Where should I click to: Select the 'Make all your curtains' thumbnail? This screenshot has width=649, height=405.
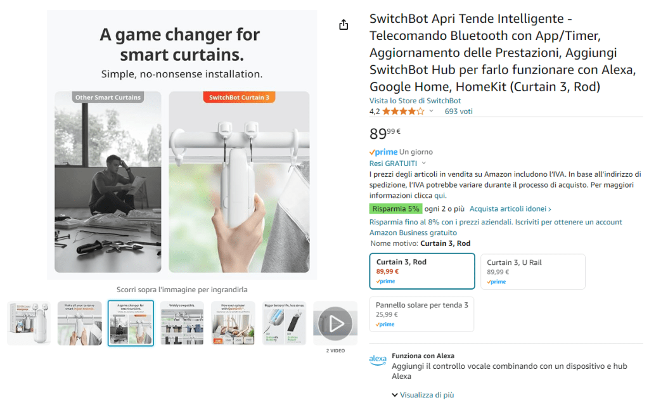tap(80, 323)
